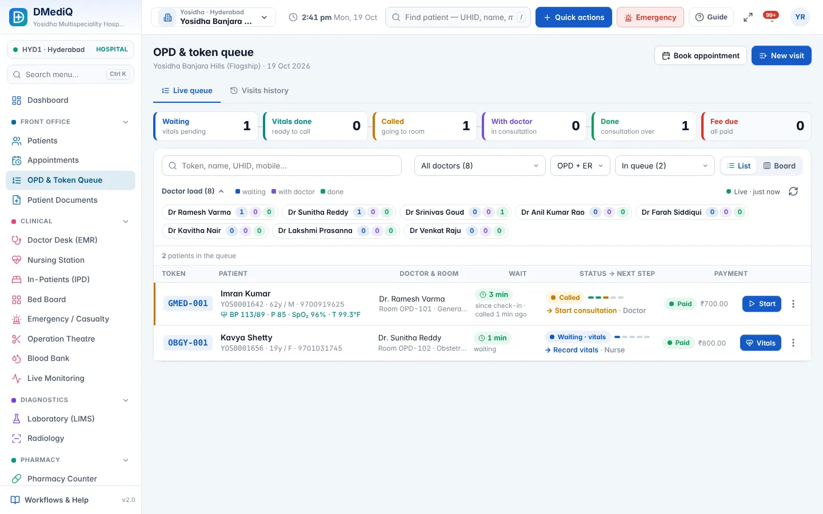Refresh the live queue with the reload icon

coord(793,191)
